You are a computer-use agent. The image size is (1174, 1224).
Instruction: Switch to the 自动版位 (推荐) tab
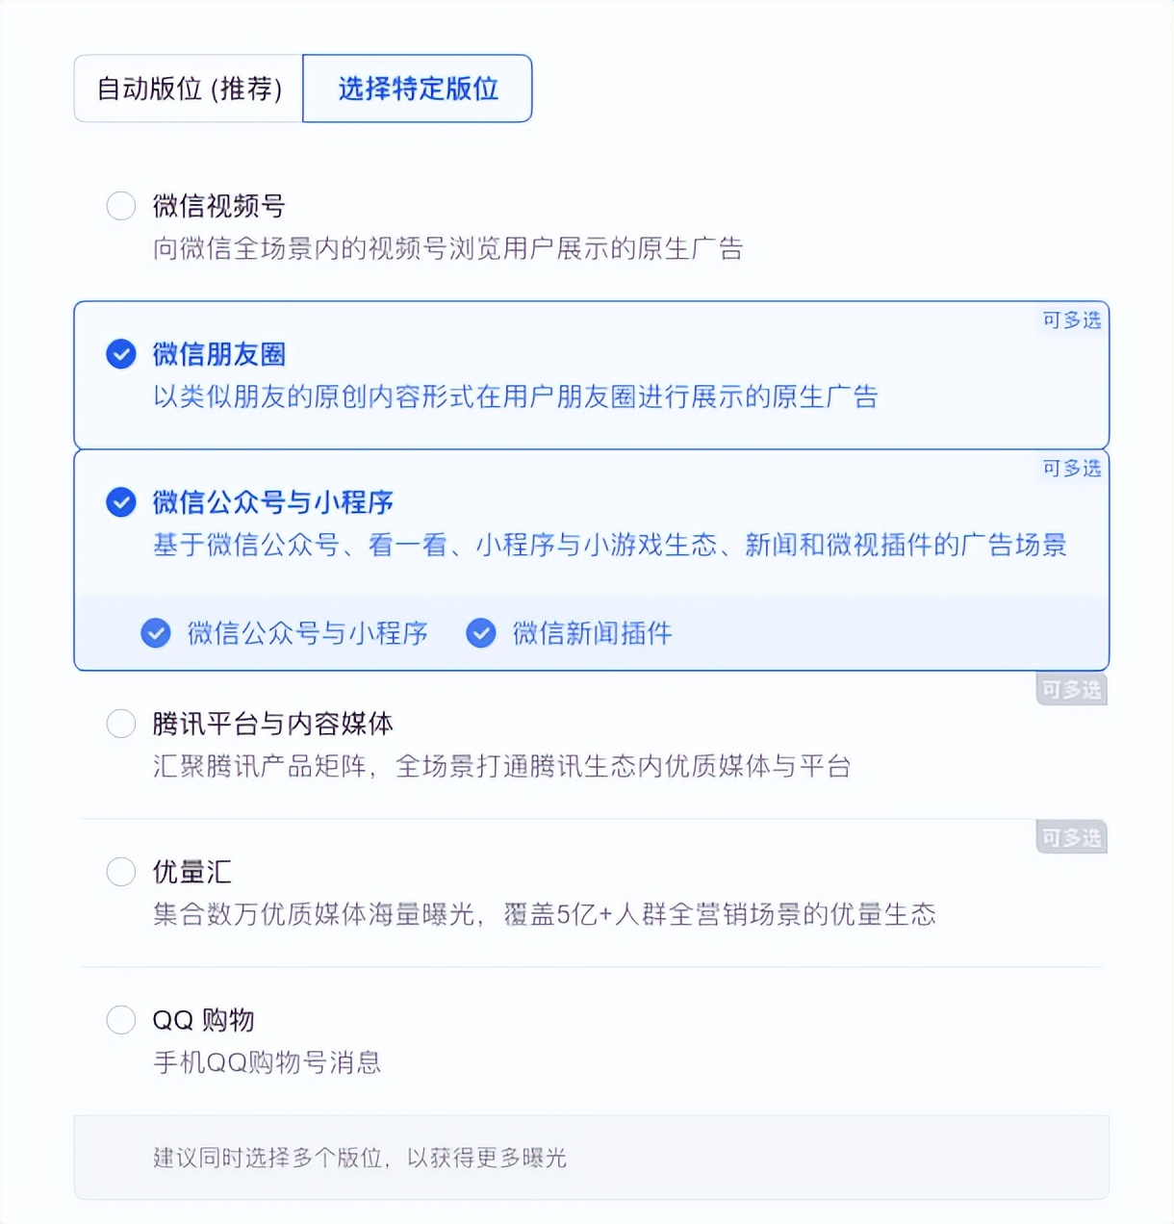[189, 89]
